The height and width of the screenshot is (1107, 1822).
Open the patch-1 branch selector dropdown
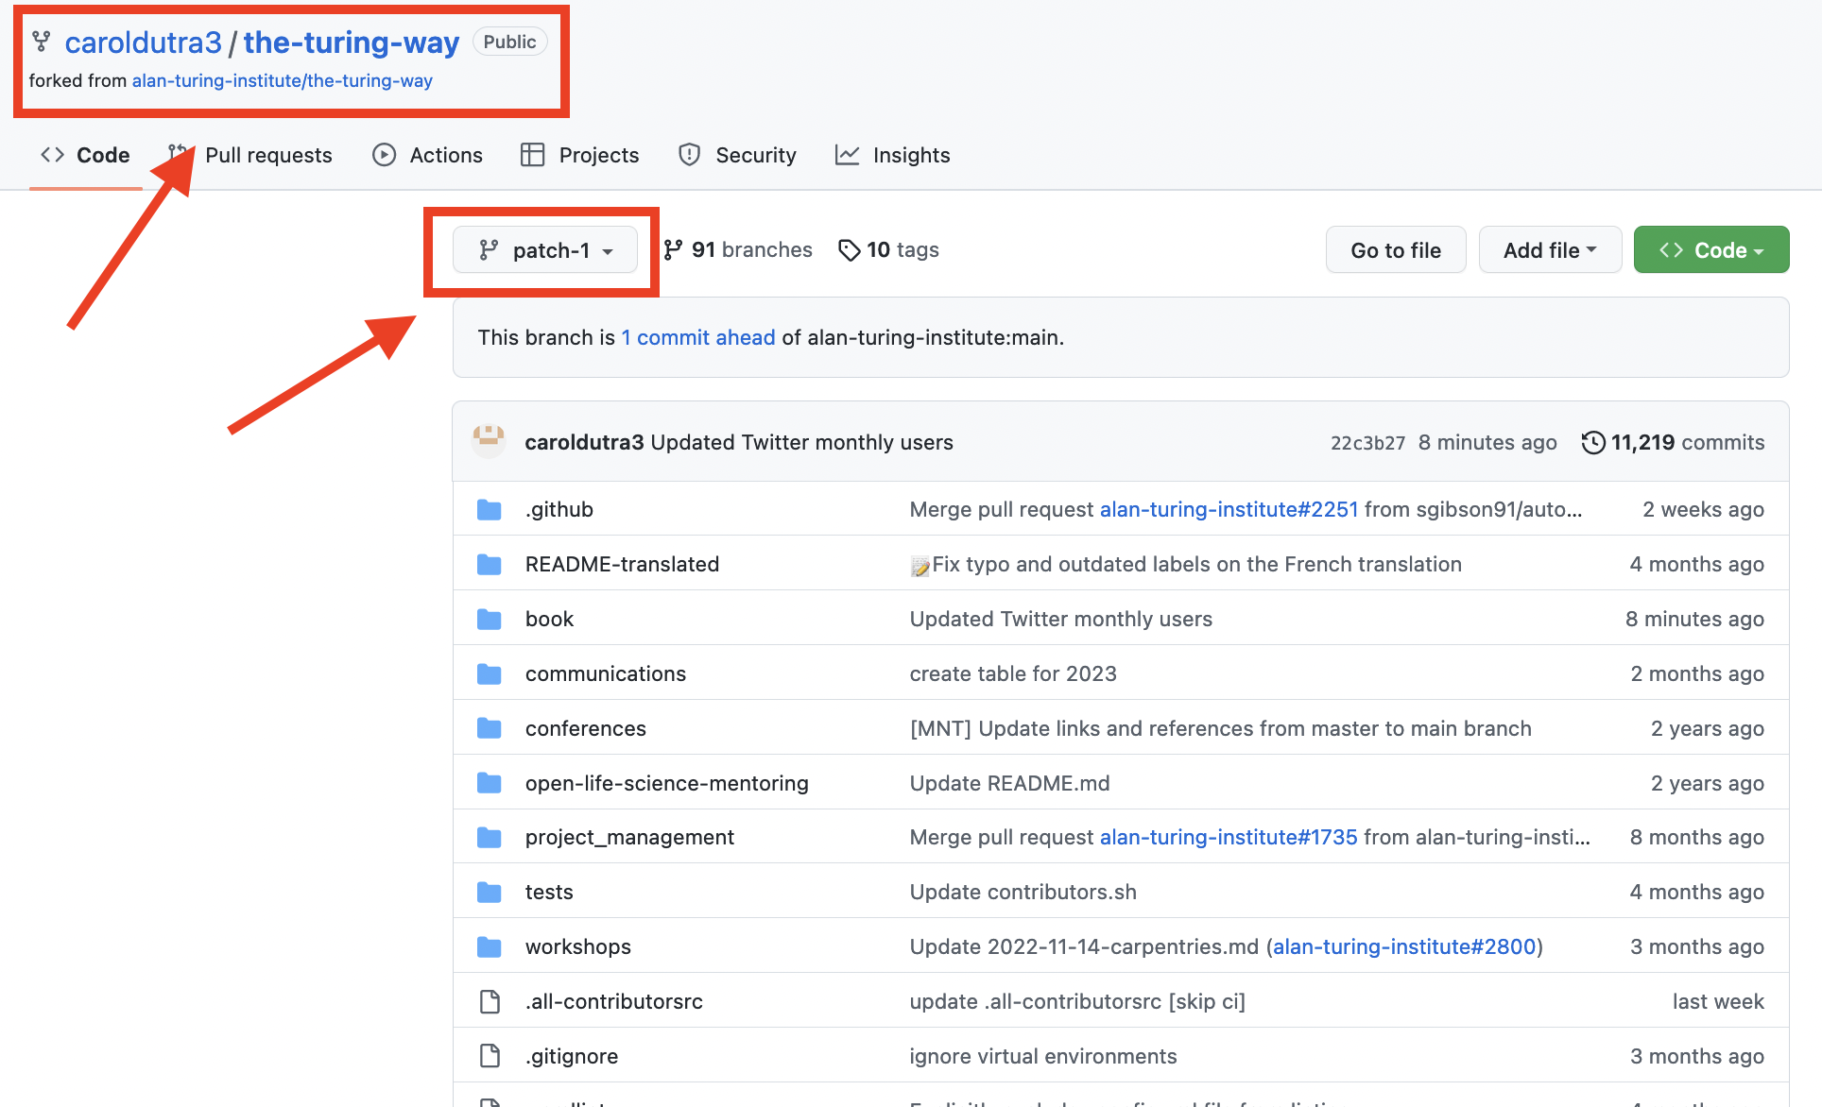point(546,249)
